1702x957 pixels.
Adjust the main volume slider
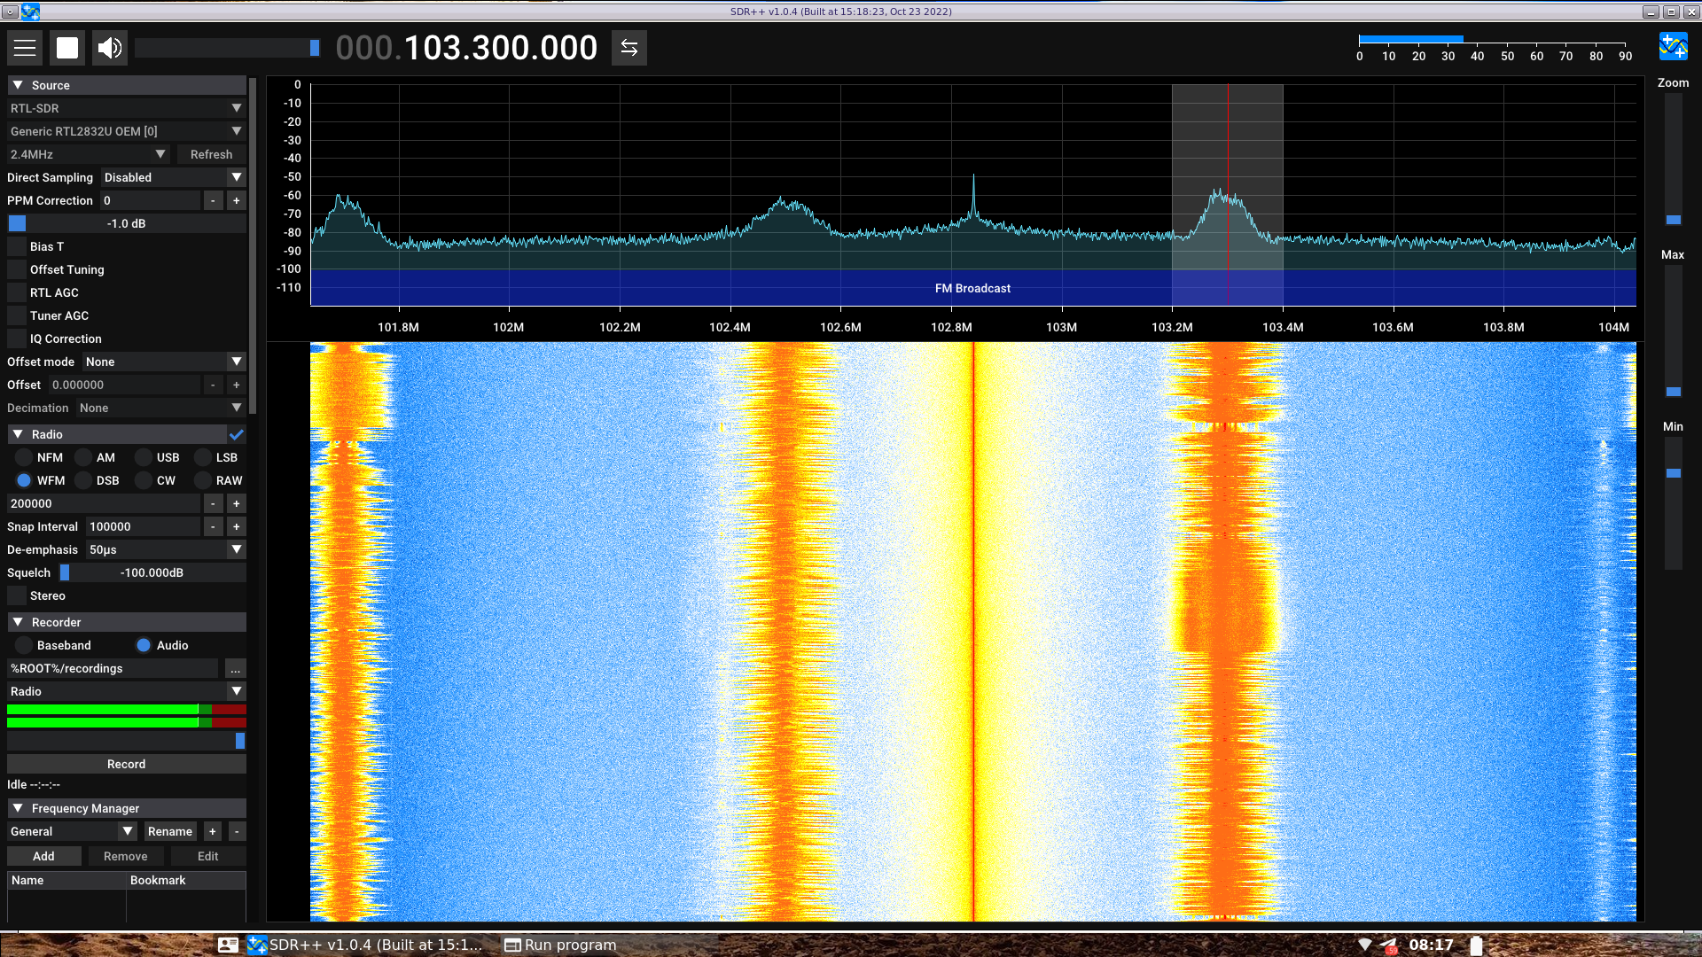228,48
